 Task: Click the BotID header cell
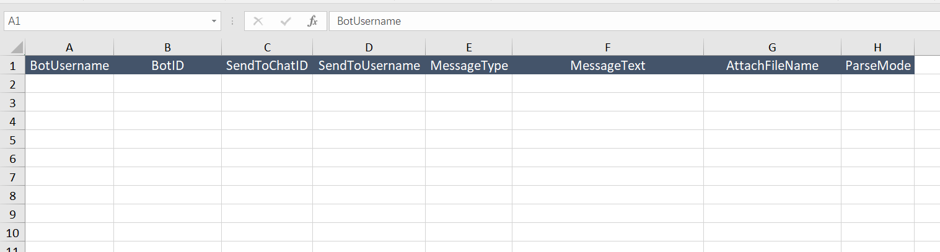click(x=167, y=66)
